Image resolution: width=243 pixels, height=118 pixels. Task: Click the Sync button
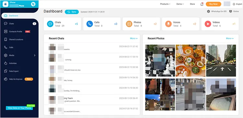point(72,12)
